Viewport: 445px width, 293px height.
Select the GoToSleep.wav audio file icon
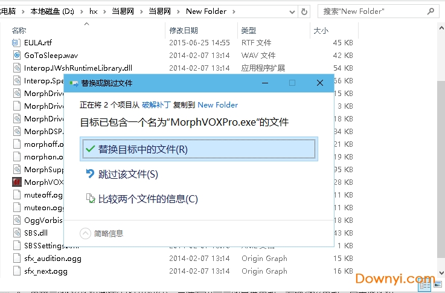click(x=16, y=56)
